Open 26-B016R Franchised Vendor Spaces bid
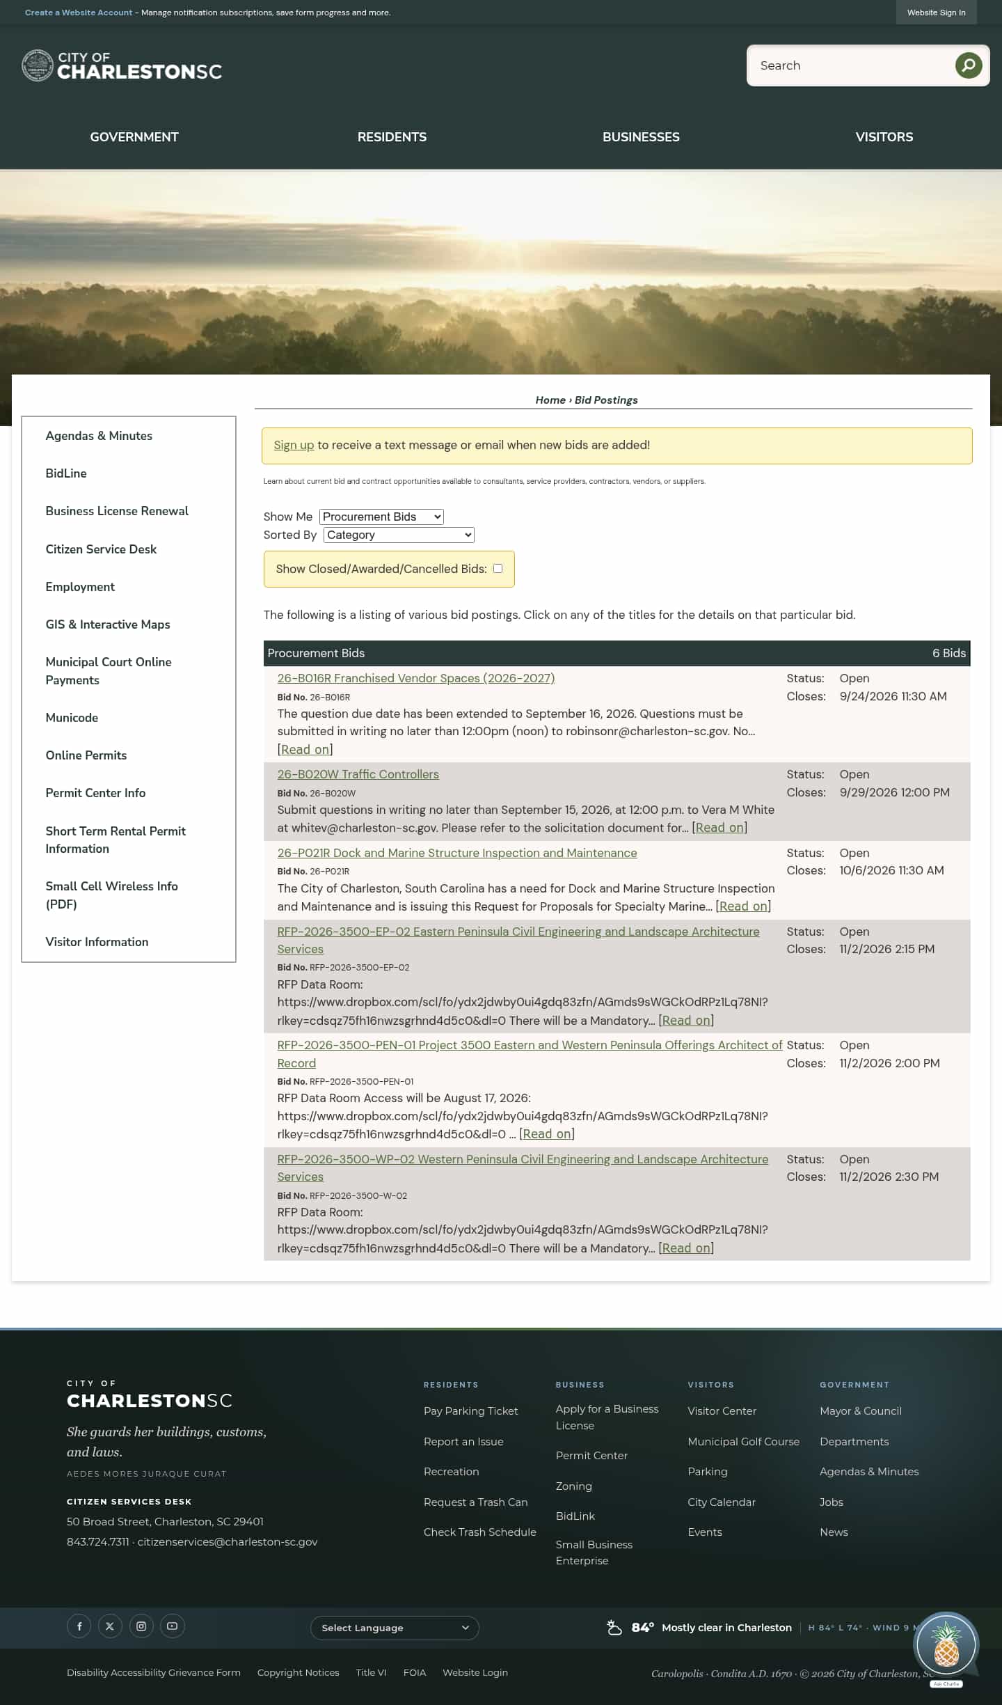Viewport: 1002px width, 1705px height. click(x=416, y=678)
